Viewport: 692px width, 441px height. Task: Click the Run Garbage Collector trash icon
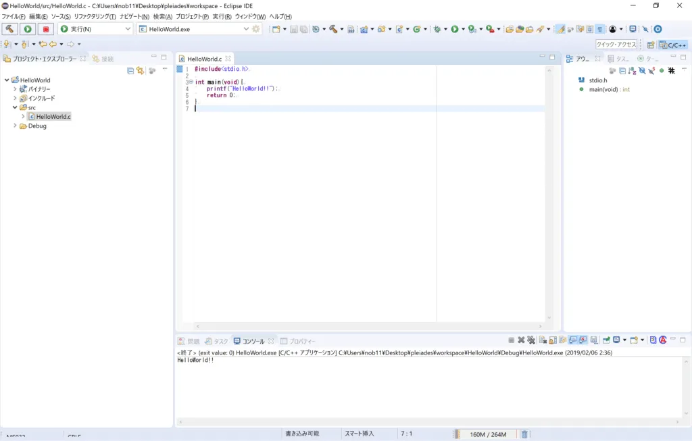(x=524, y=434)
